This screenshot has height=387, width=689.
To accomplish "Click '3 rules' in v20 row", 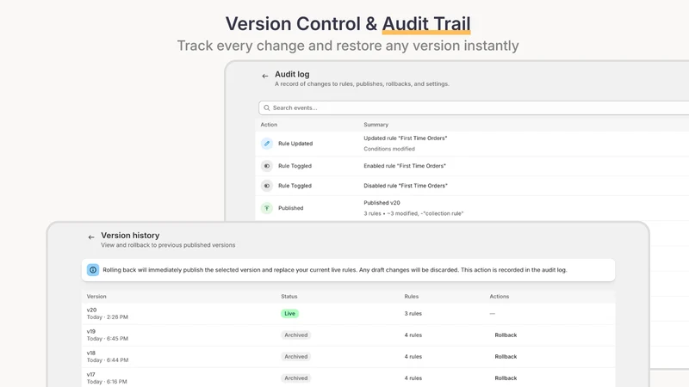I will 413,313.
